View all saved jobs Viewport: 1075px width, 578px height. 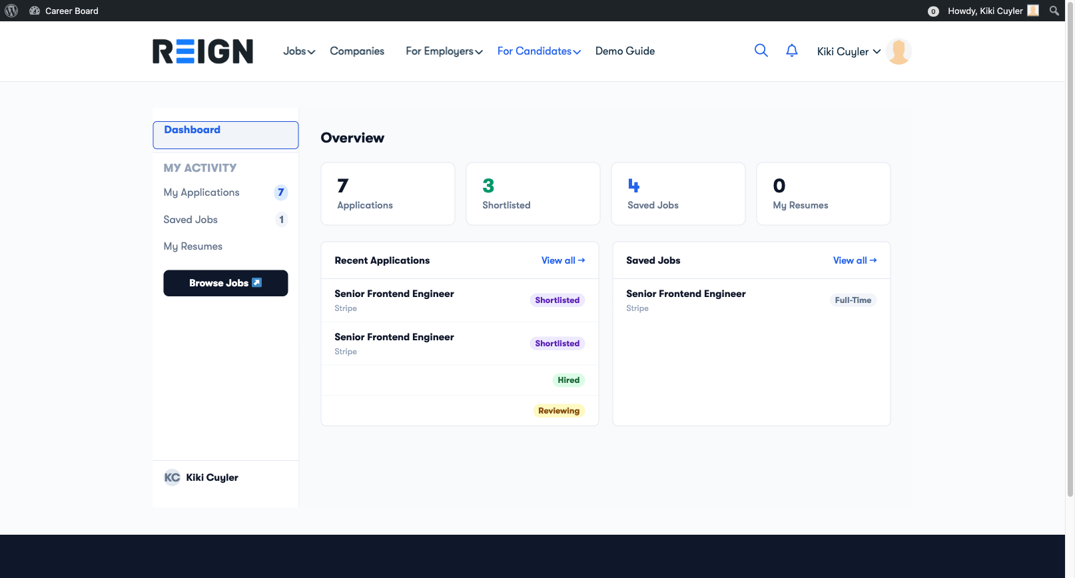pos(855,260)
